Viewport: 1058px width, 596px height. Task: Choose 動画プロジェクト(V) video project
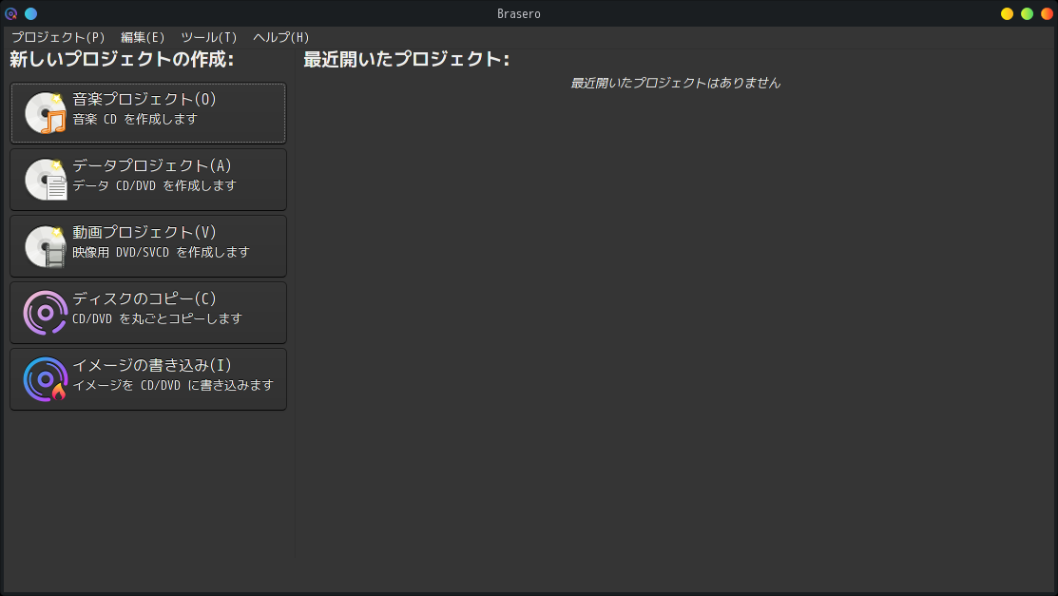[148, 246]
